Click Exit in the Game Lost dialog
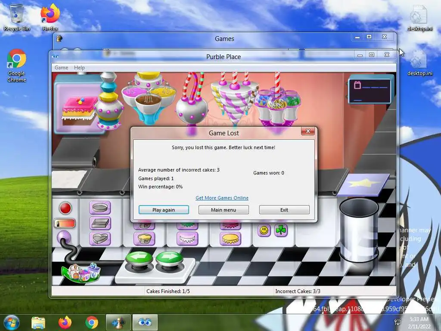 (x=284, y=210)
